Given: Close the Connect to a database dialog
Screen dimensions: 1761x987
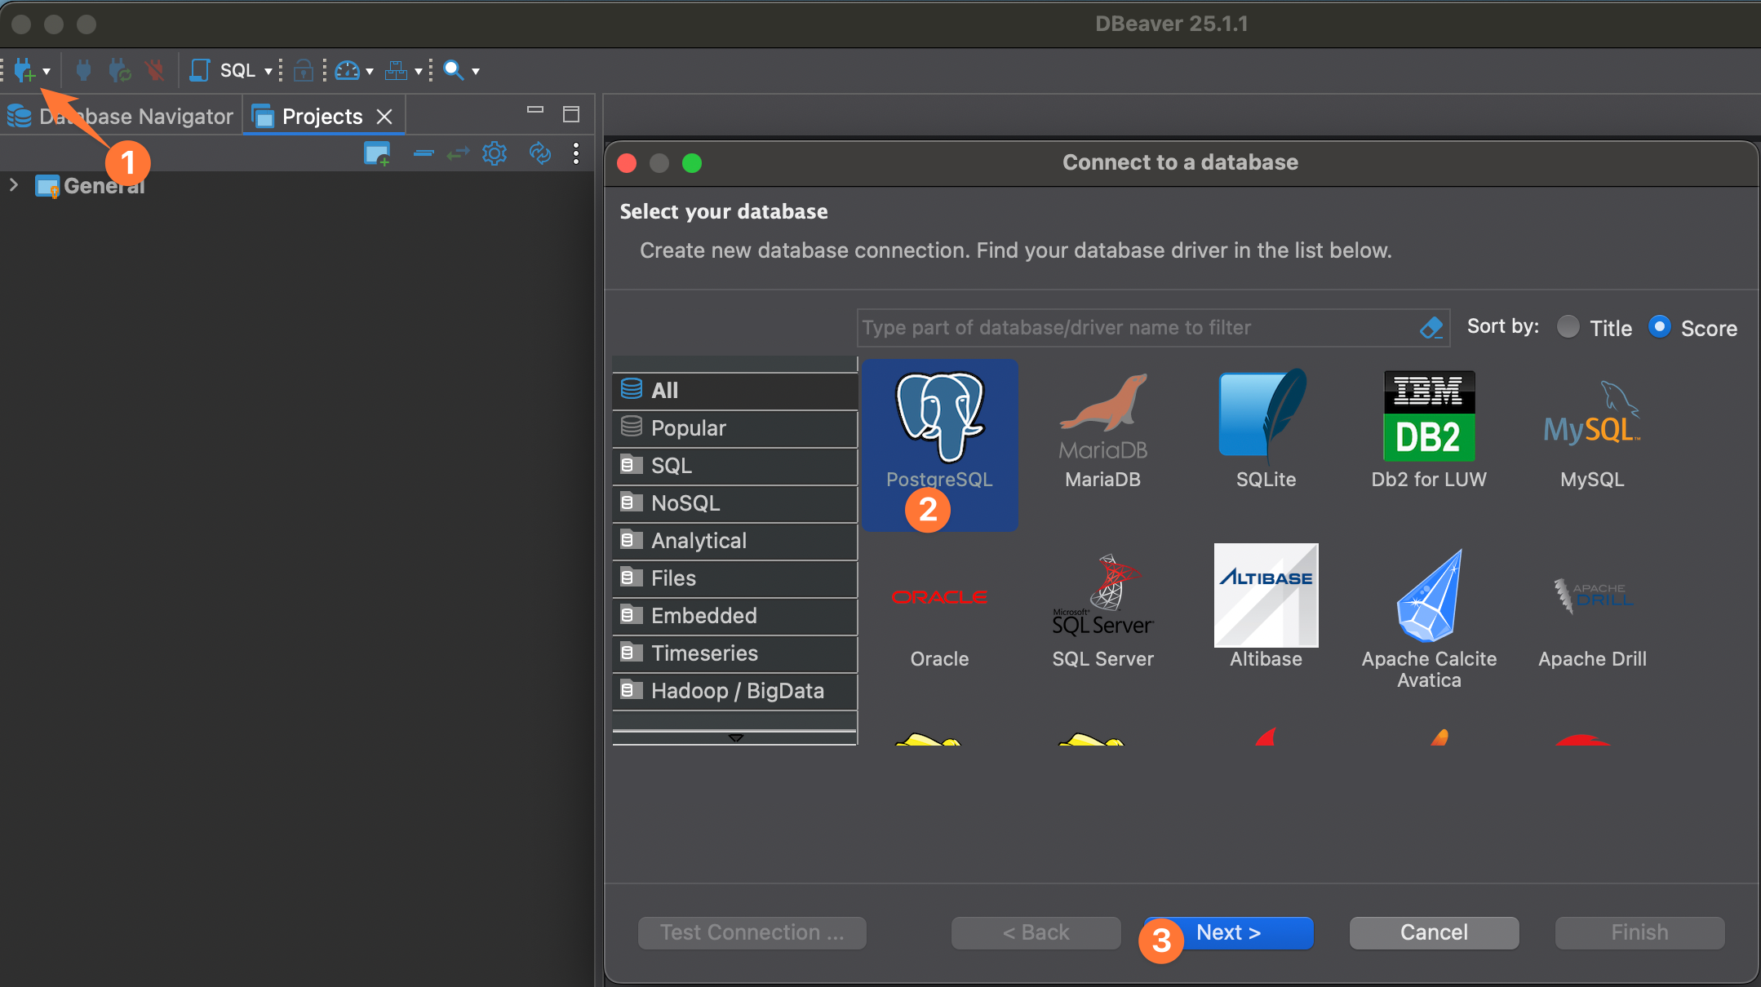Looking at the screenshot, I should click(627, 163).
